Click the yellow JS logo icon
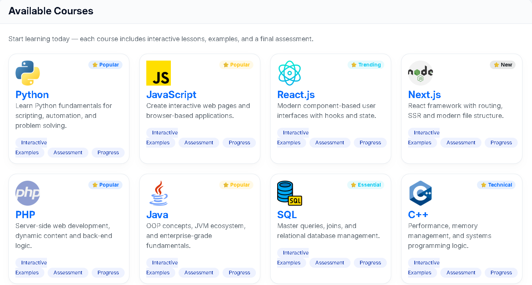Screen dimensions: 532x285 click(x=158, y=73)
